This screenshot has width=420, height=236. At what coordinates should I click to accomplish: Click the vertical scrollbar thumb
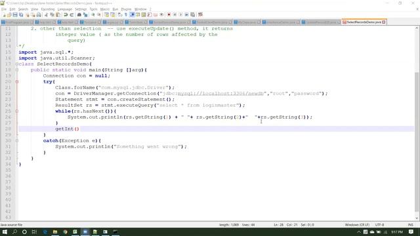point(417,142)
